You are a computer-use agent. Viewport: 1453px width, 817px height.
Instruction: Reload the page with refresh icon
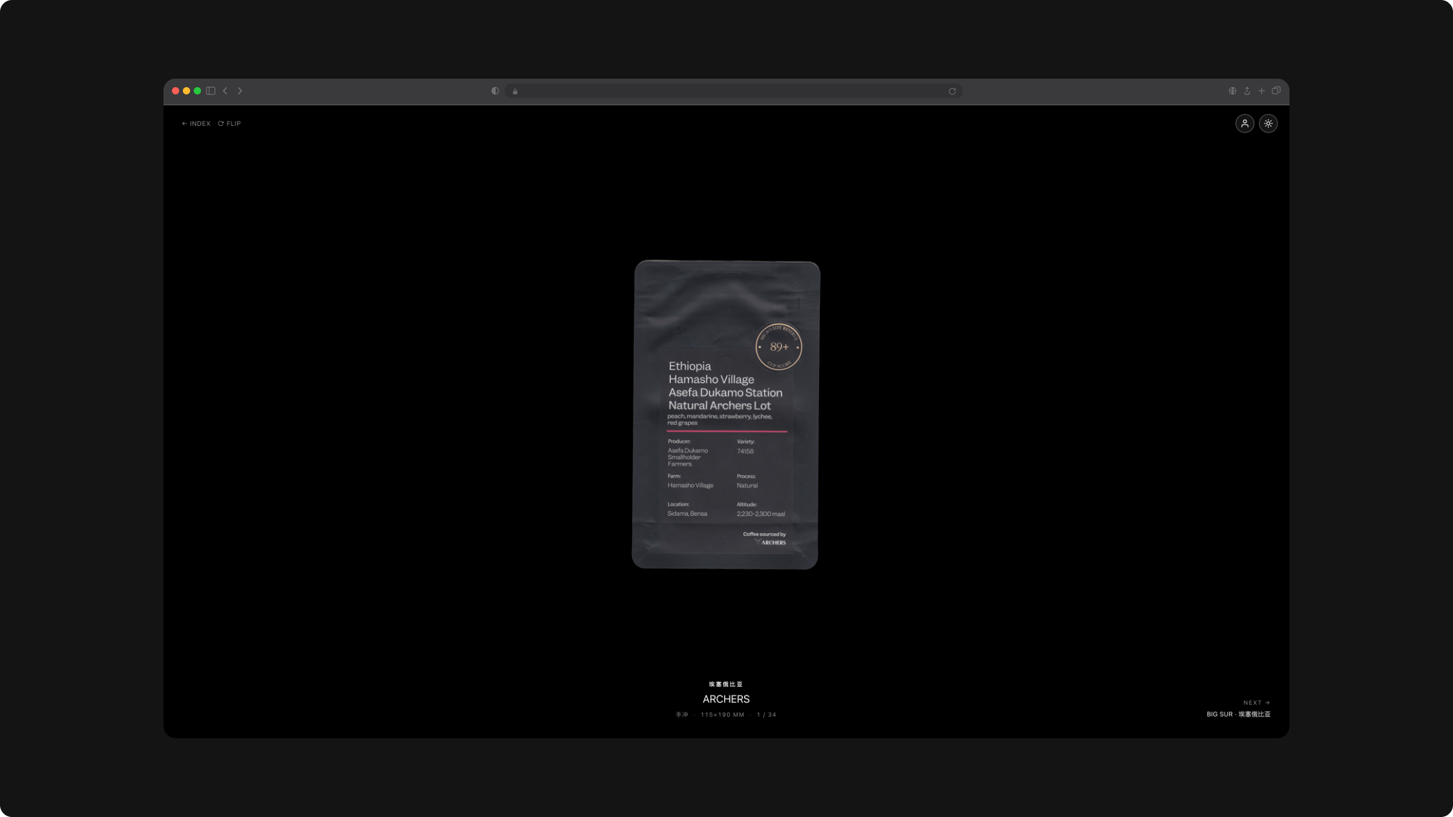[x=952, y=91]
